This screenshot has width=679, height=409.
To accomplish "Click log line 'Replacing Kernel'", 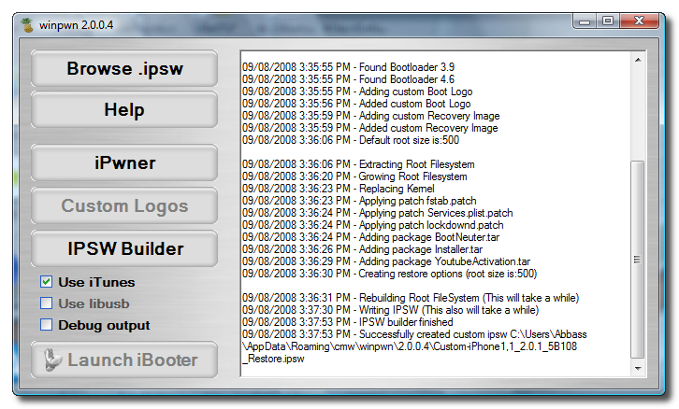I will (x=339, y=189).
